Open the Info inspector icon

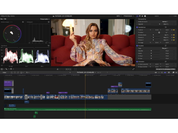click(145, 16)
